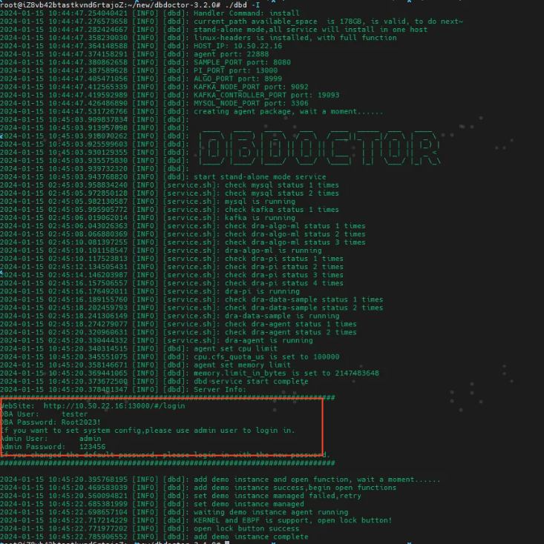Click 'start stand-alone mode service' message
The image size is (544, 544).
(260, 177)
